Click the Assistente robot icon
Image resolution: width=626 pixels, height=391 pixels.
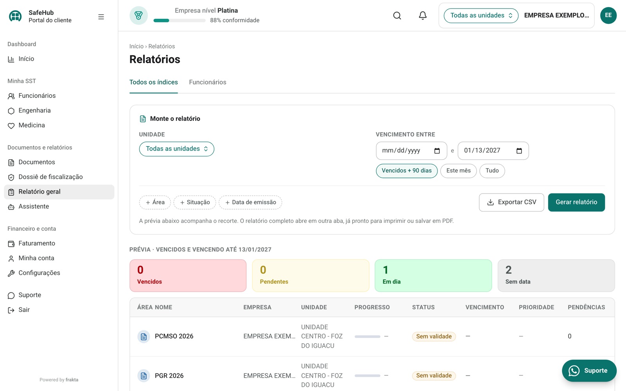point(11,207)
